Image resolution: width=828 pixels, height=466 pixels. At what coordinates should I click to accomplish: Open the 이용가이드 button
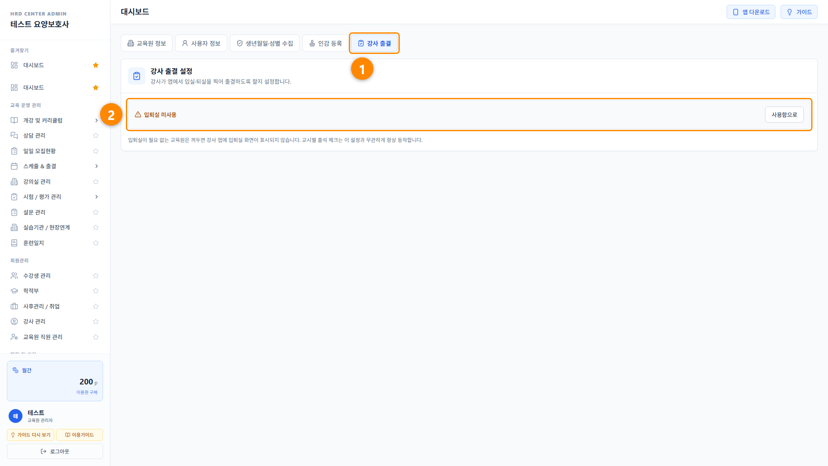click(x=79, y=435)
